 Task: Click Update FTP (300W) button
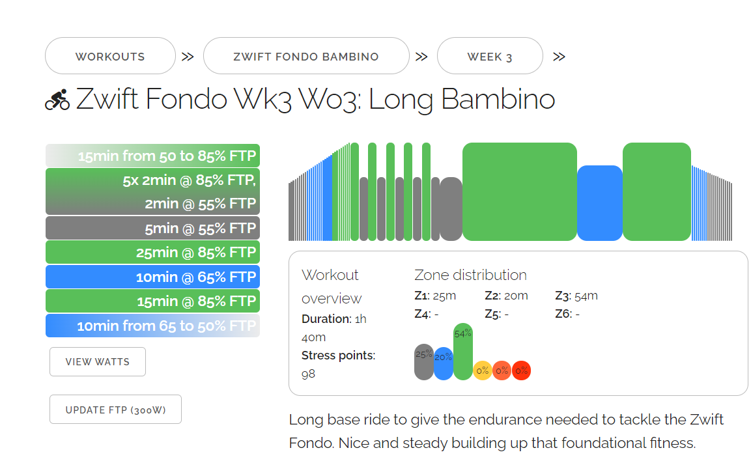pyautogui.click(x=115, y=410)
